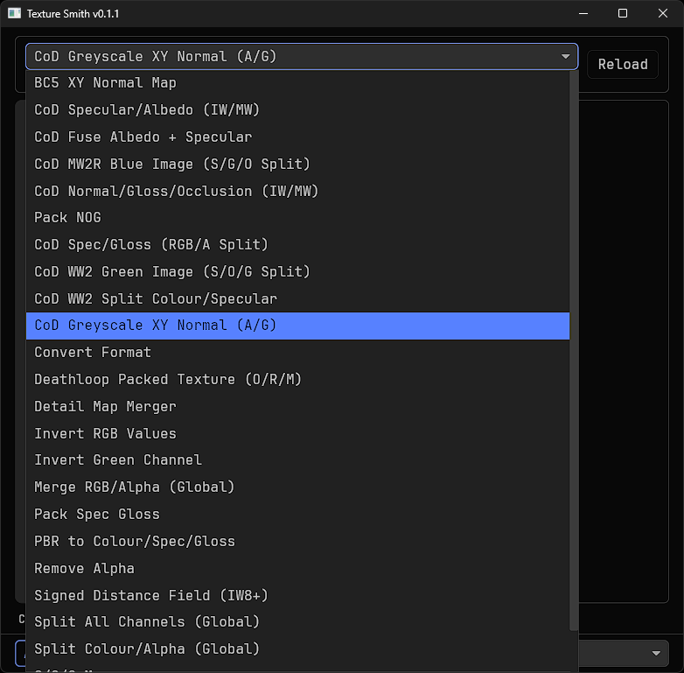Collapse the CoD Greyscale XY Normal combo box

pos(302,56)
